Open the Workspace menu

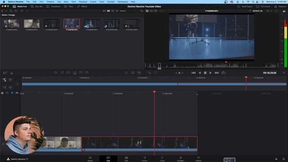(x=122, y=2)
